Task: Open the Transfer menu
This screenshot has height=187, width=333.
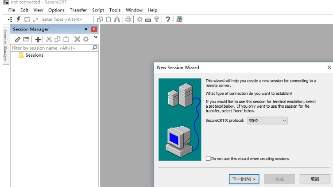Action: (x=78, y=10)
